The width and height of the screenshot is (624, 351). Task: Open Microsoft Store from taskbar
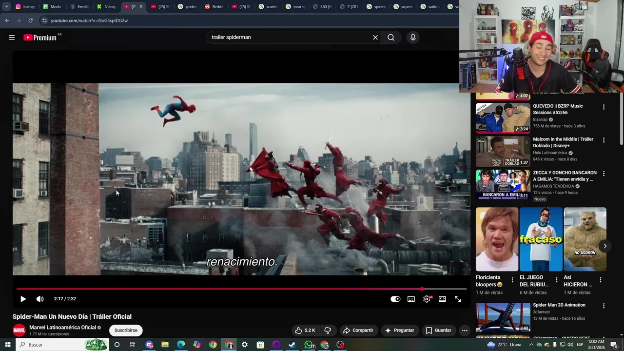pyautogui.click(x=260, y=345)
